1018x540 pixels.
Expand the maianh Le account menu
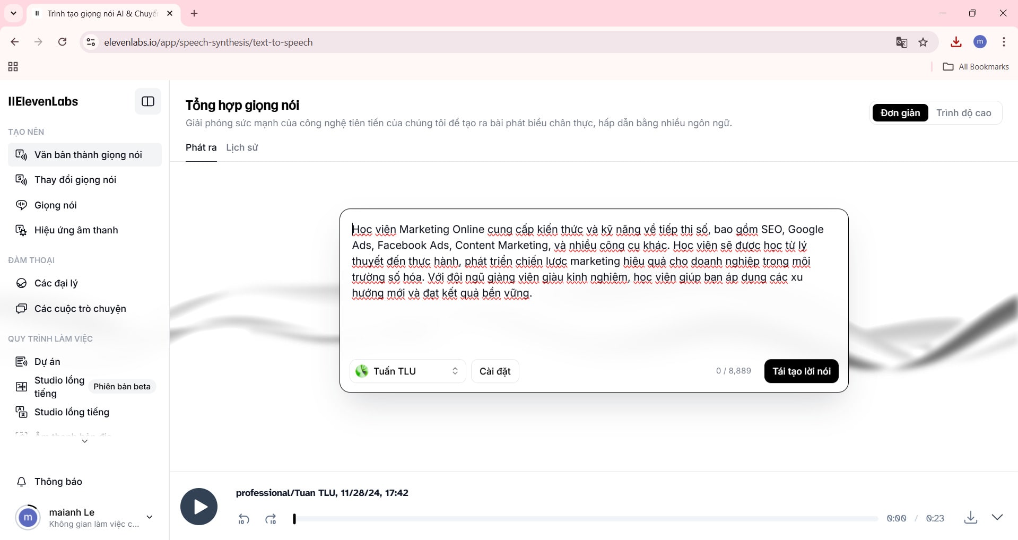(149, 517)
